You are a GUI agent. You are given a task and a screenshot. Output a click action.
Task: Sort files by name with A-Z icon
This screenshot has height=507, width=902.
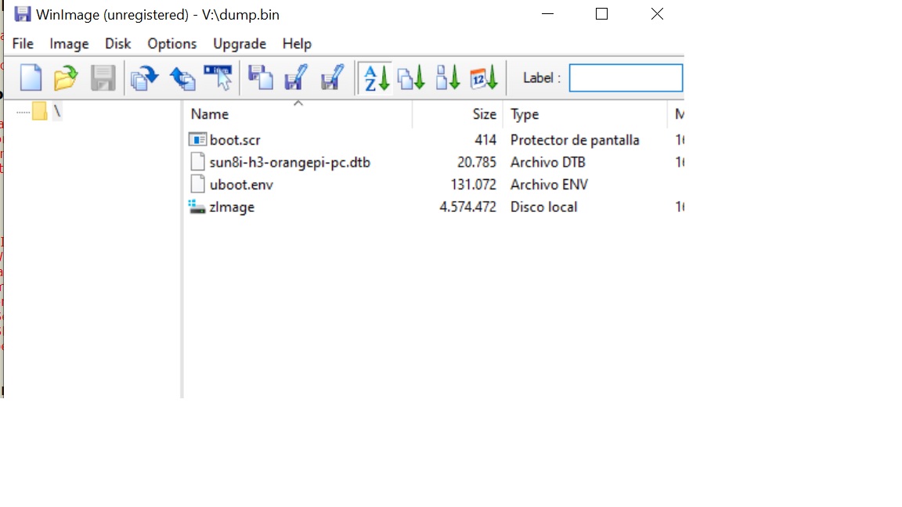point(376,77)
